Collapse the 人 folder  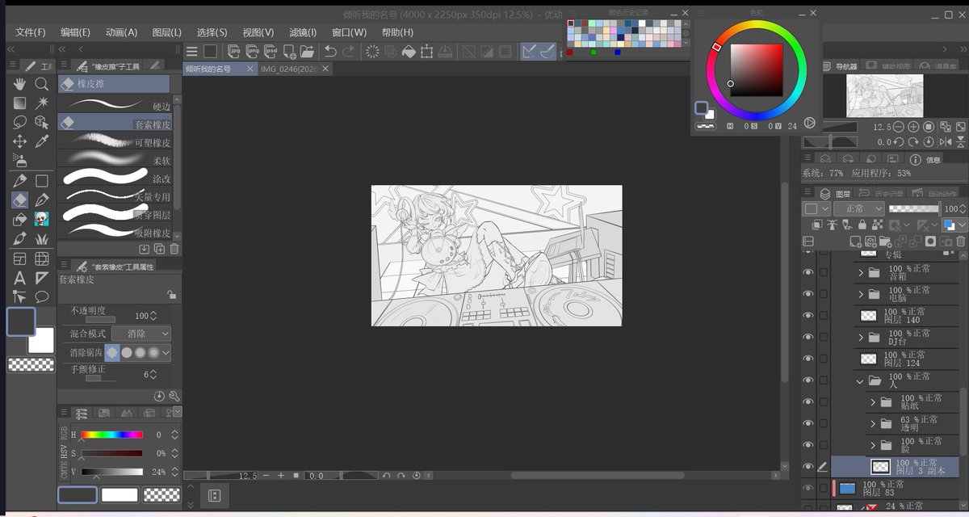coord(861,380)
